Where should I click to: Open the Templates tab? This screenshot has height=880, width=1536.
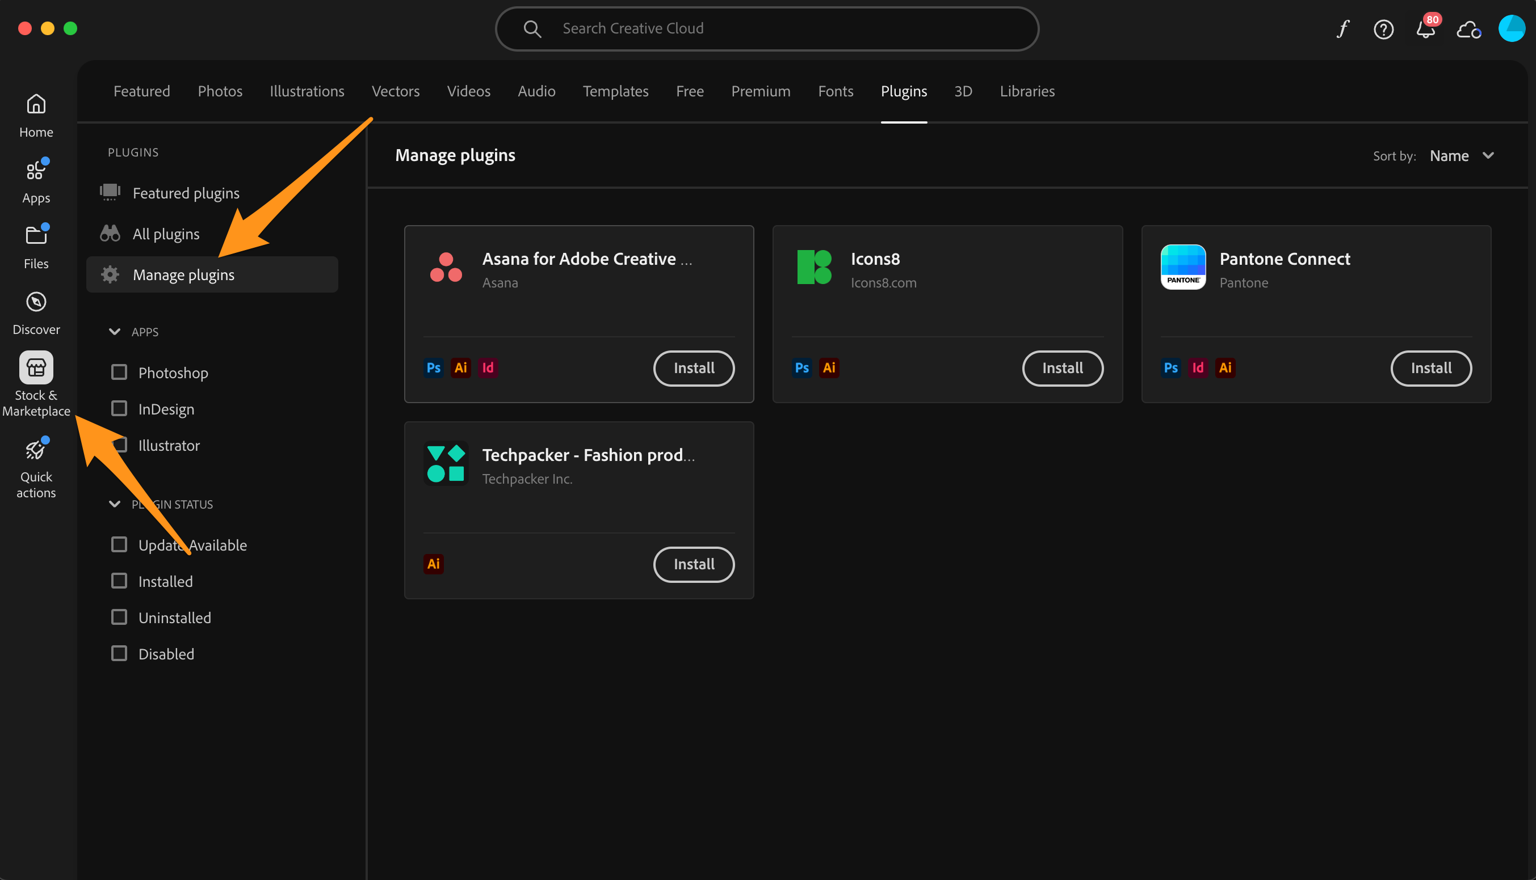click(x=615, y=91)
